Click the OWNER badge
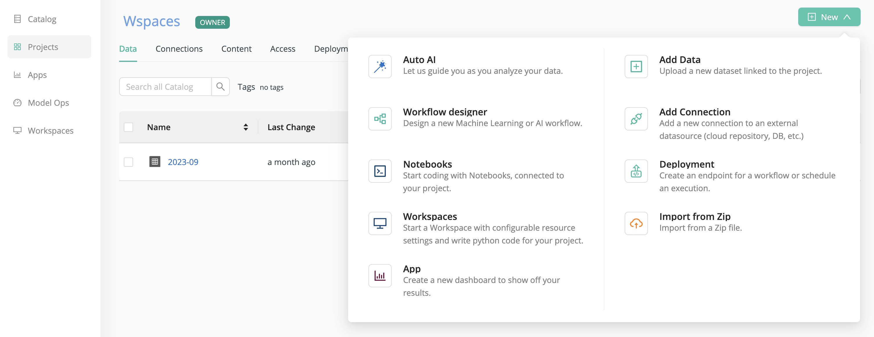The image size is (874, 337). click(212, 22)
